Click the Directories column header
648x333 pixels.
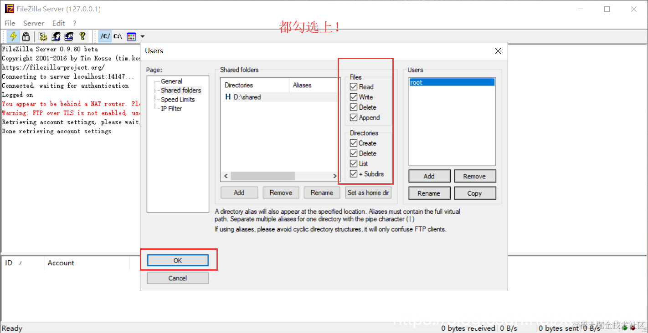(255, 85)
